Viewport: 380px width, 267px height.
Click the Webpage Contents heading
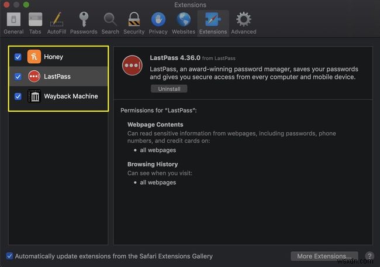click(156, 125)
